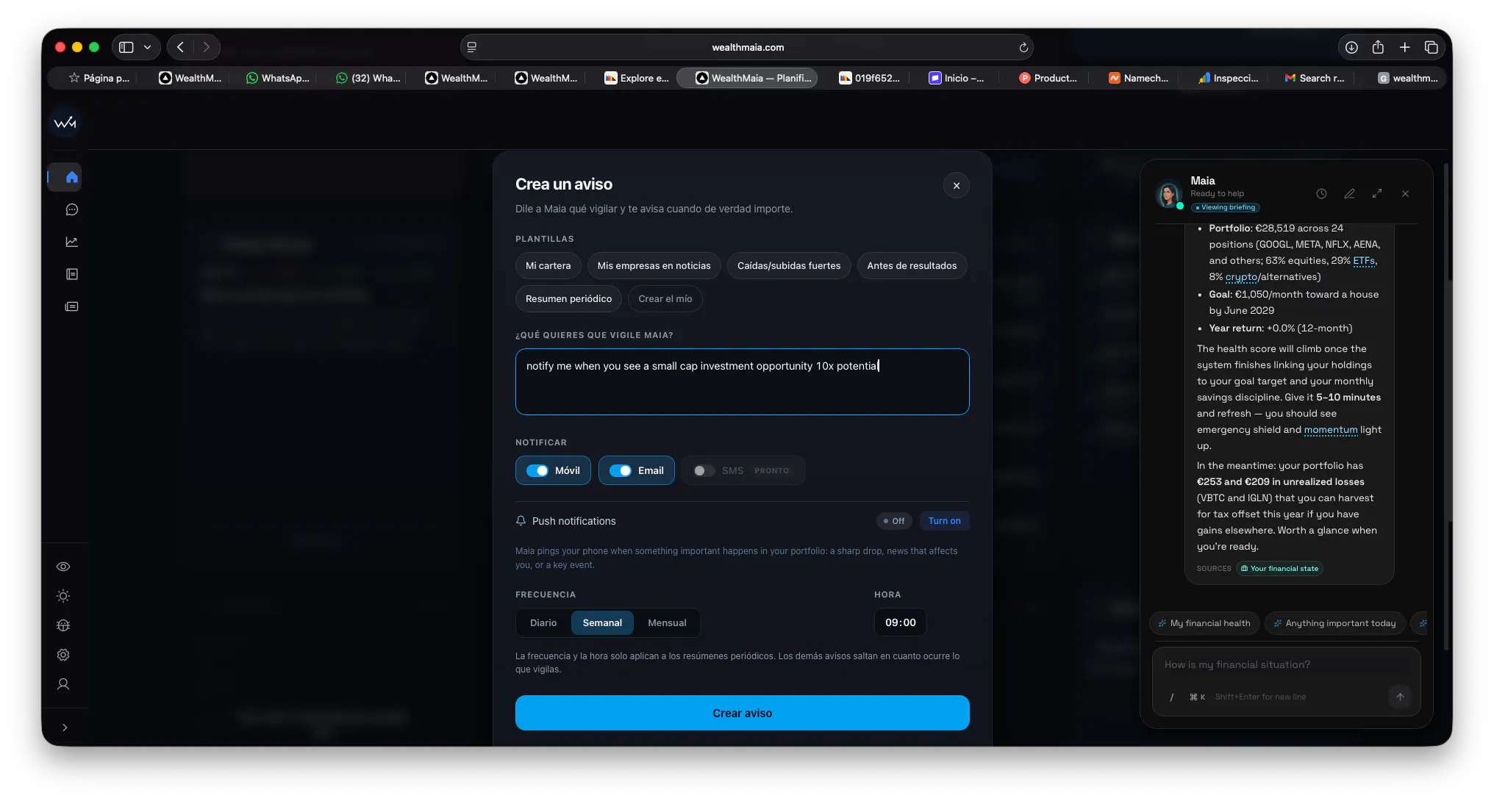
Task: Toggle the Safari sidebar button
Action: pos(126,47)
